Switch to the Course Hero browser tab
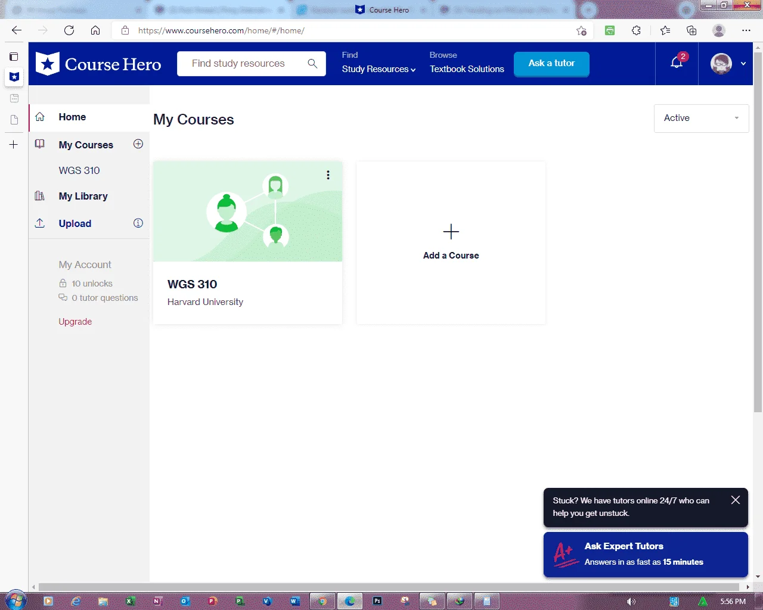 point(383,10)
